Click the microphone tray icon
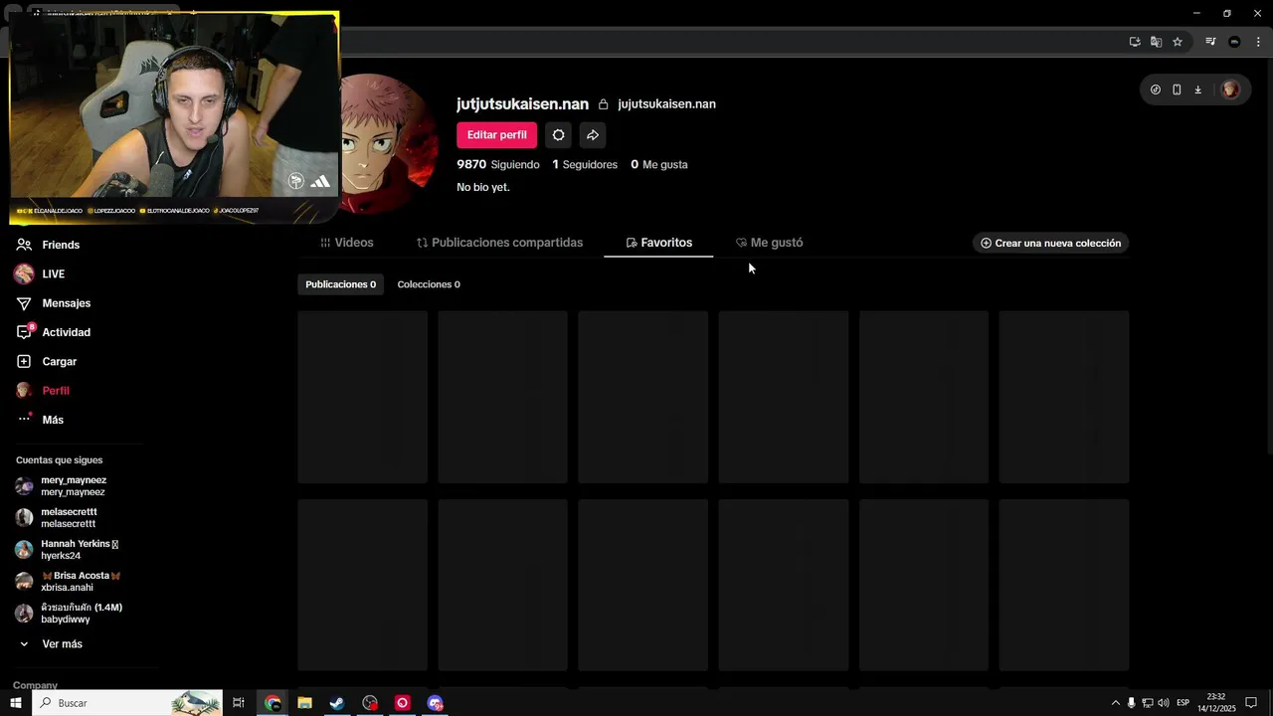The height and width of the screenshot is (716, 1273). (1131, 703)
